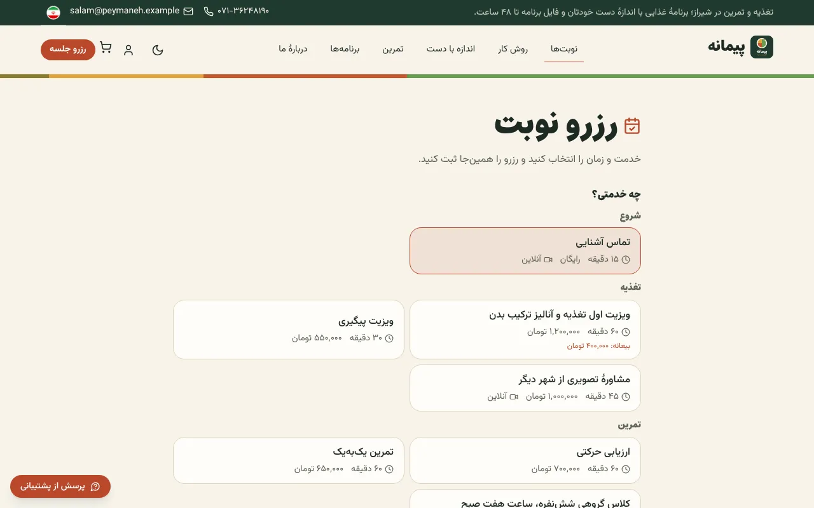Viewport: 814px width, 508px height.
Task: Toggle dark mode moon icon
Action: point(158,50)
